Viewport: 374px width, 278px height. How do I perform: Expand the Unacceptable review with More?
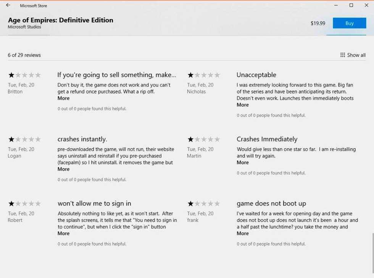[243, 105]
